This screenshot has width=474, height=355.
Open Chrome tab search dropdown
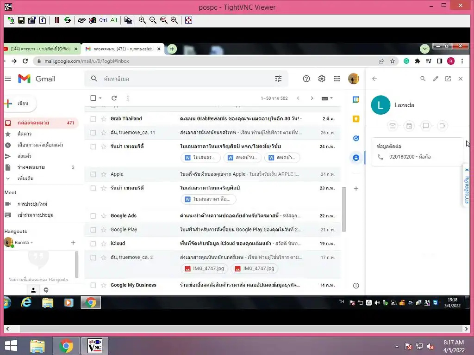click(x=425, y=49)
